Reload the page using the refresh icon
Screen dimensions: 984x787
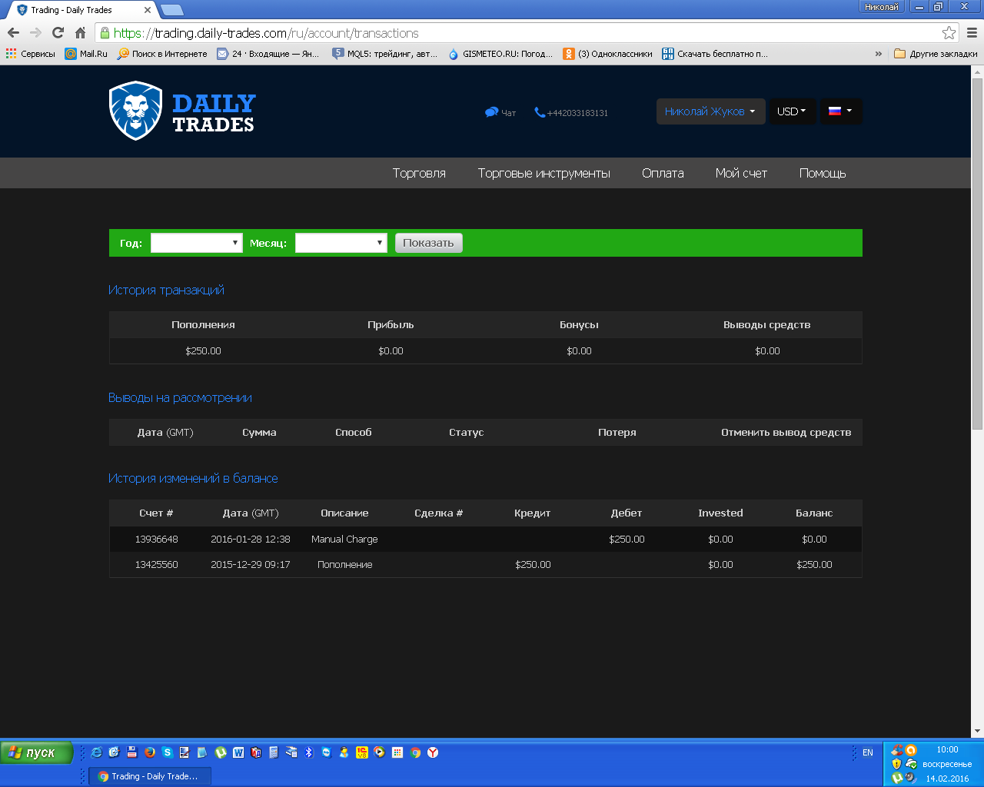point(58,33)
